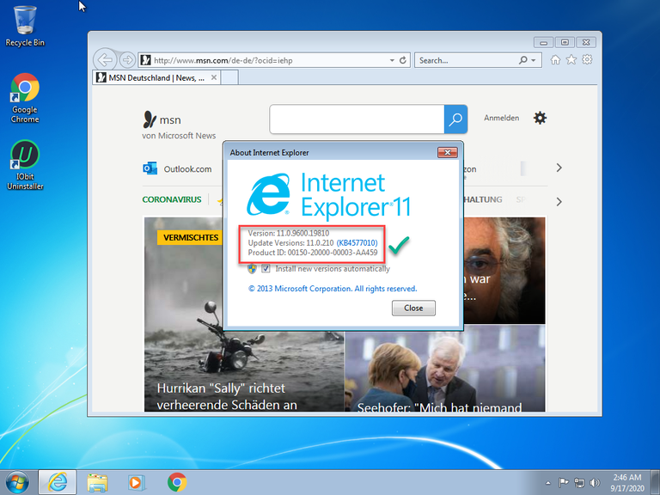The image size is (660, 495).
Task: Click the Show desktop strip
Action: pyautogui.click(x=656, y=482)
